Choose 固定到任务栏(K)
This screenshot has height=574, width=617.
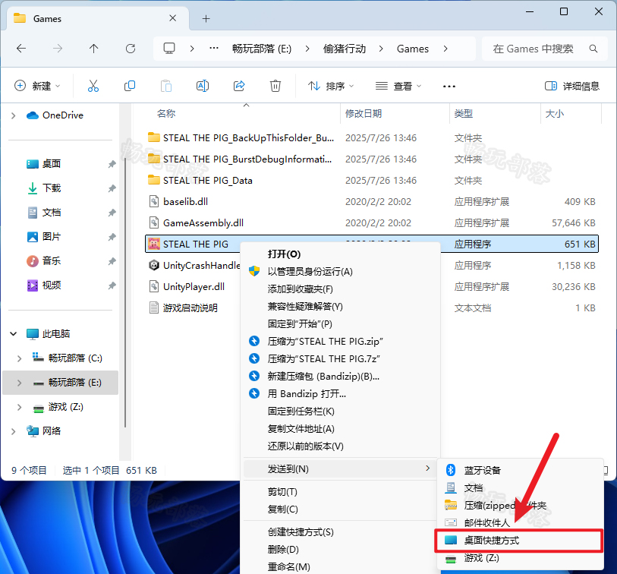point(340,412)
